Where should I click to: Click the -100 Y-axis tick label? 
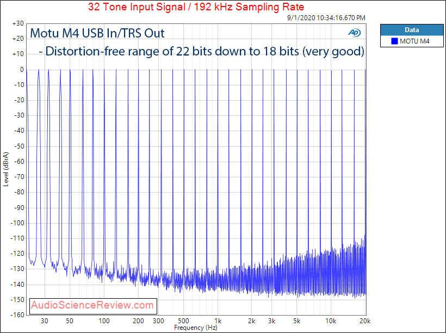(x=17, y=223)
